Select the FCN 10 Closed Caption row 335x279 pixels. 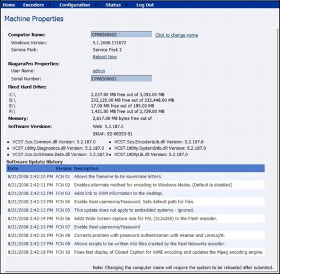pos(136,252)
